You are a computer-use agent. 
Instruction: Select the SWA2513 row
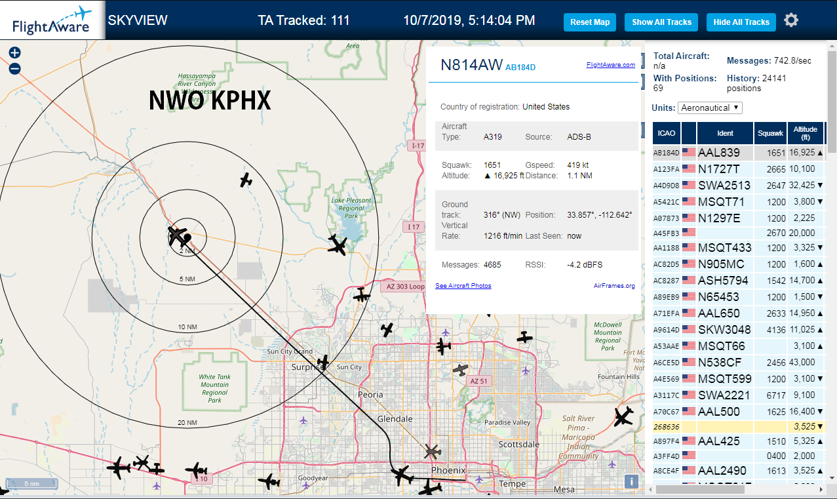click(x=739, y=185)
